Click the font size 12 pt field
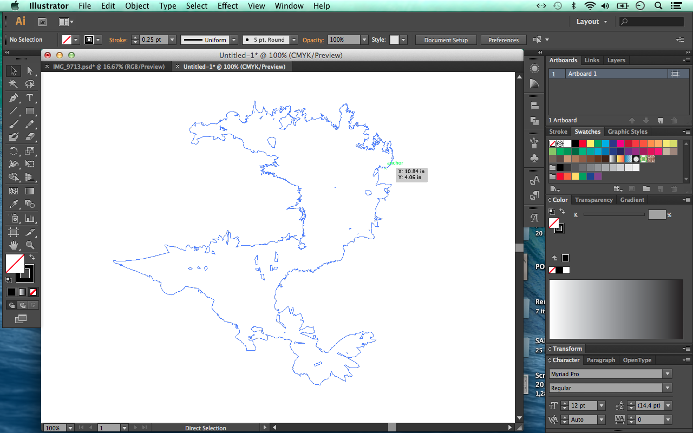This screenshot has width=693, height=433. 583,405
